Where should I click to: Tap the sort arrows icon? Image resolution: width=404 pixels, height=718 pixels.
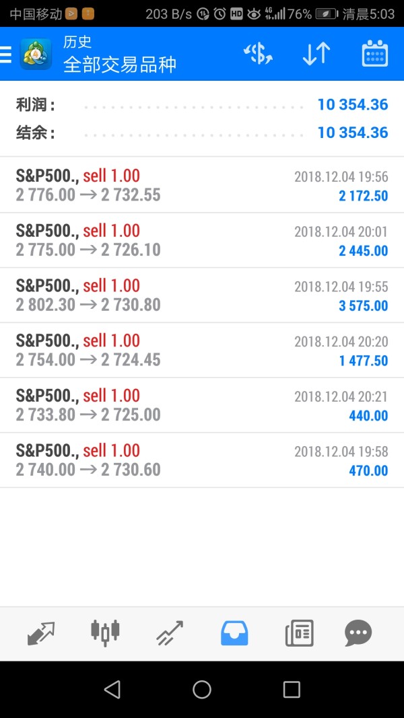(316, 54)
